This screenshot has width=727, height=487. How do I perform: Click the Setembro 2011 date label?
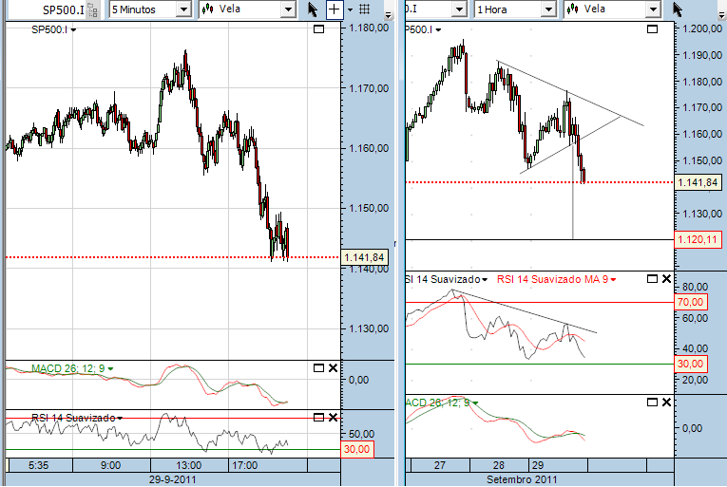(x=522, y=479)
